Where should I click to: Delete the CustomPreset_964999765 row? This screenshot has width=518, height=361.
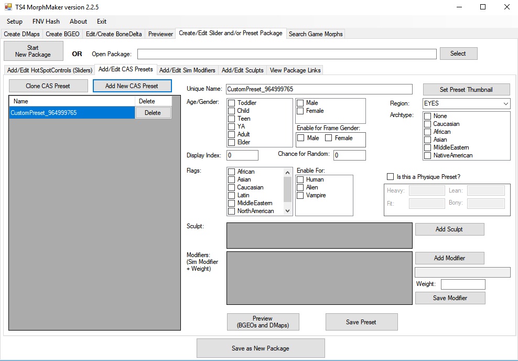click(x=153, y=113)
